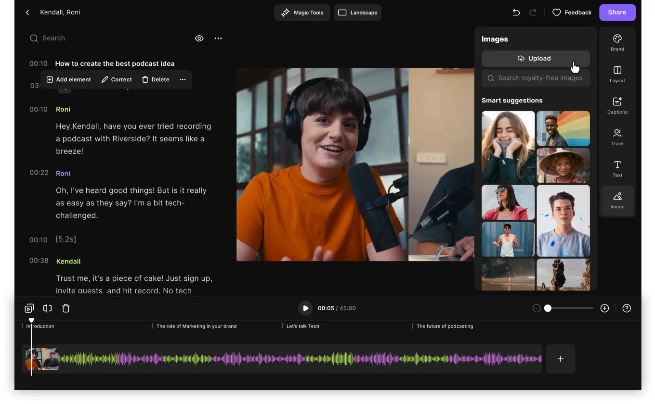
Task: Open the Brand panel
Action: 617,43
